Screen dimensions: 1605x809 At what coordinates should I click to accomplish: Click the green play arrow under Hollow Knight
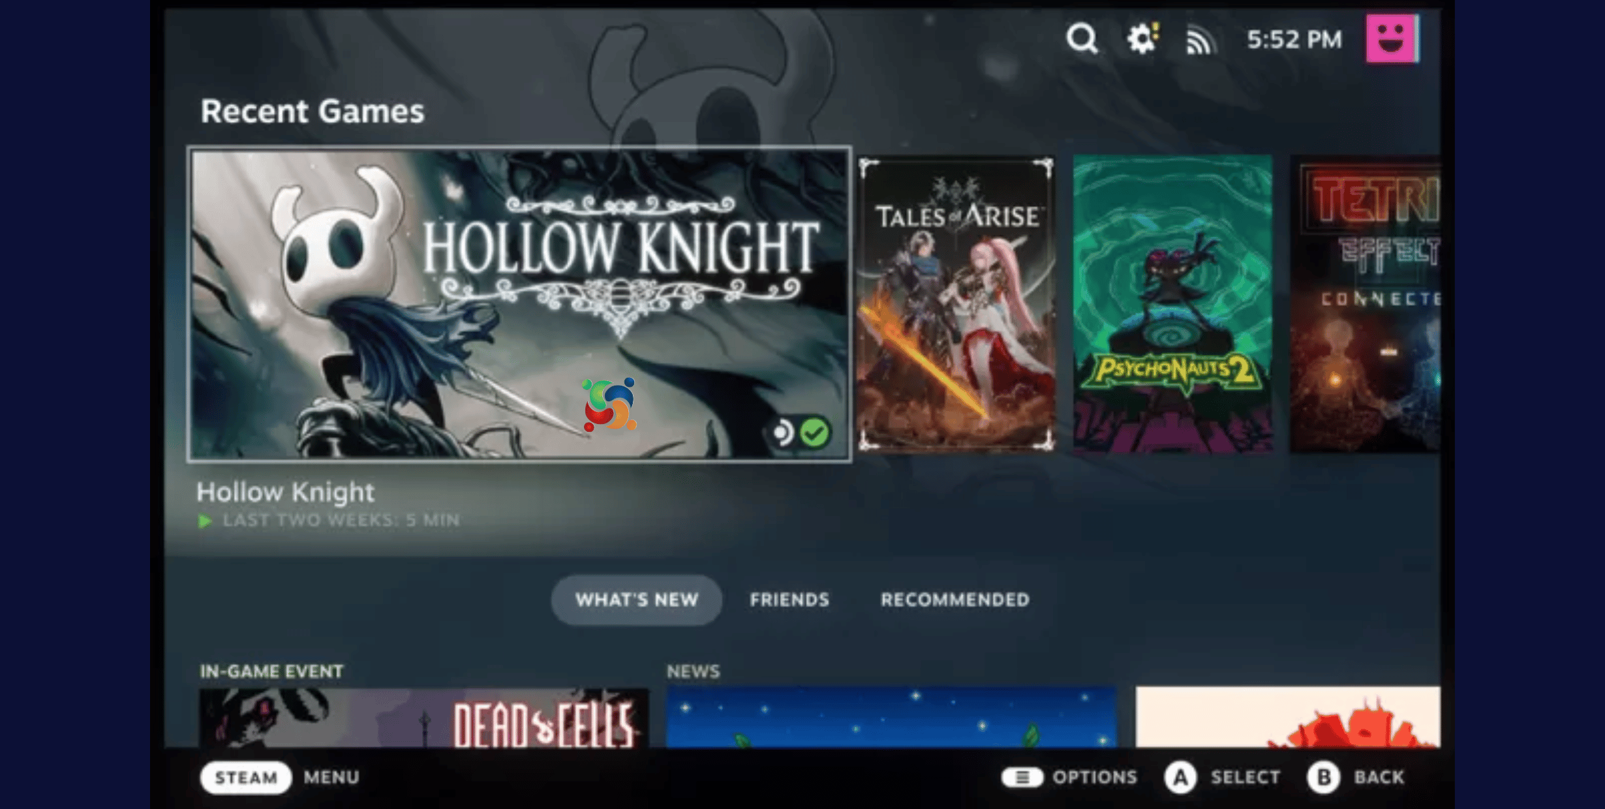coord(205,521)
